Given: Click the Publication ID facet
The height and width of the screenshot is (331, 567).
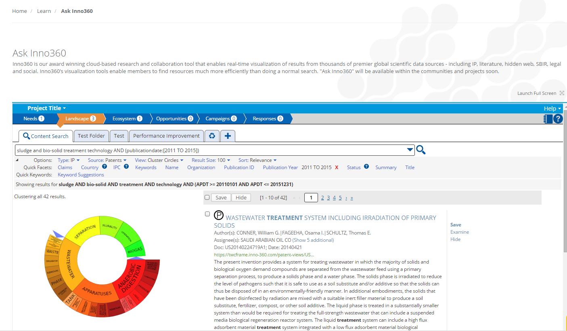Looking at the screenshot, I should (x=239, y=168).
